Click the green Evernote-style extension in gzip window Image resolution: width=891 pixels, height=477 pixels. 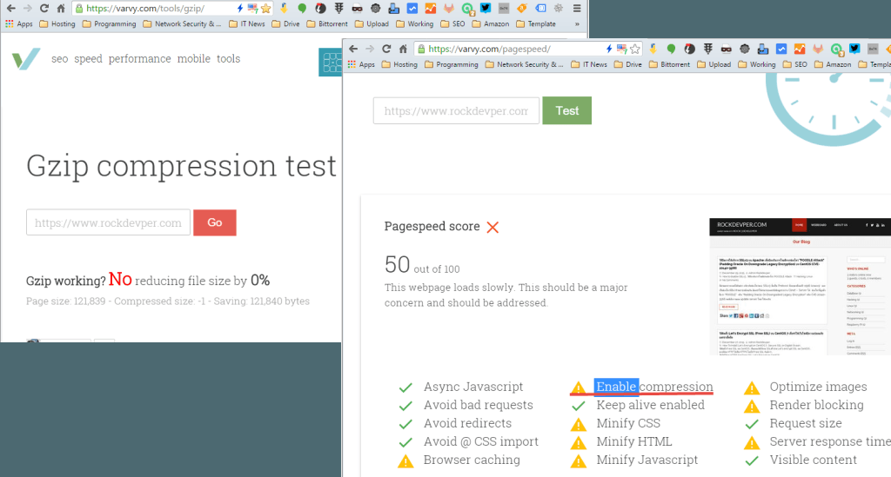coord(302,8)
